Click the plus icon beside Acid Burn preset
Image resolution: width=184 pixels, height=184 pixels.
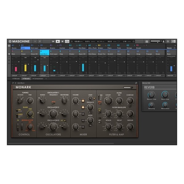(16, 83)
